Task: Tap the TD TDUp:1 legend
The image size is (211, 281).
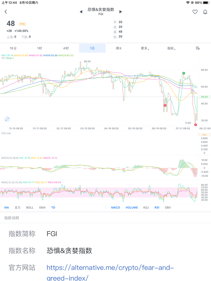Action: [8, 58]
